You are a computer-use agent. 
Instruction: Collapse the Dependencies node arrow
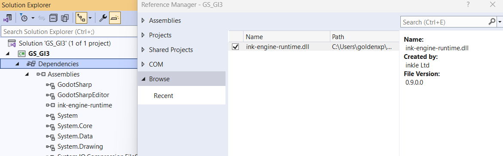[17, 64]
